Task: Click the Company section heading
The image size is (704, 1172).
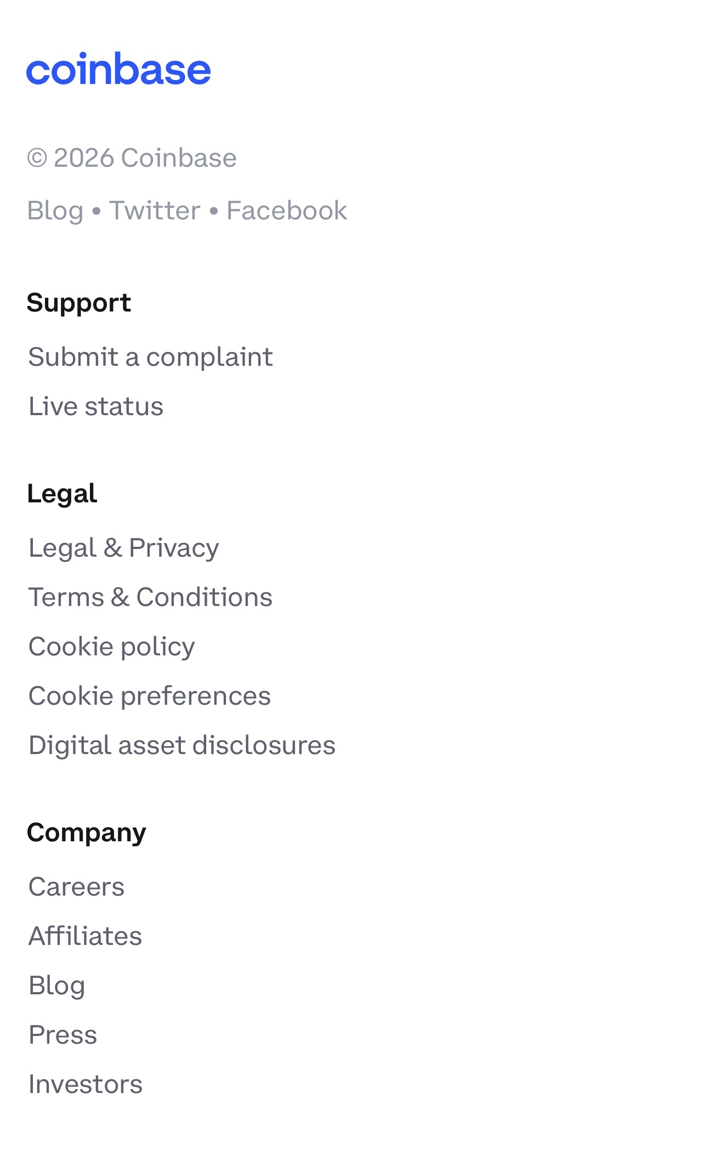Action: [87, 833]
